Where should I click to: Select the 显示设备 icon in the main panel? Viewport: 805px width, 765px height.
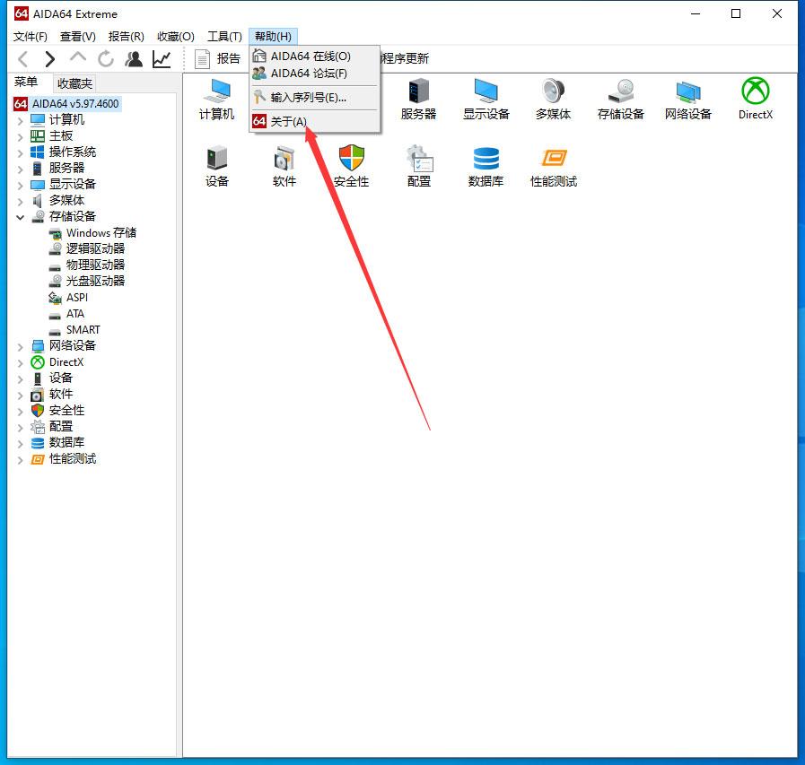click(486, 92)
